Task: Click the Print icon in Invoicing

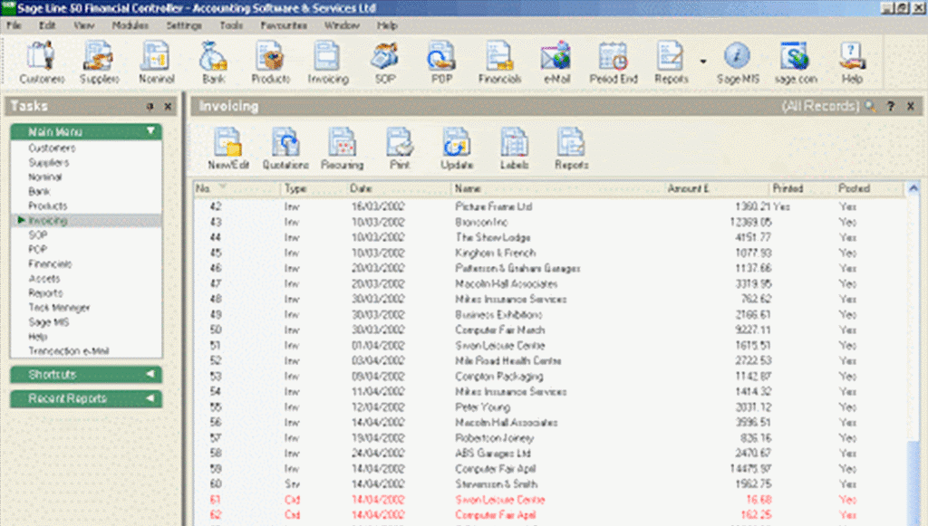Action: tap(400, 149)
